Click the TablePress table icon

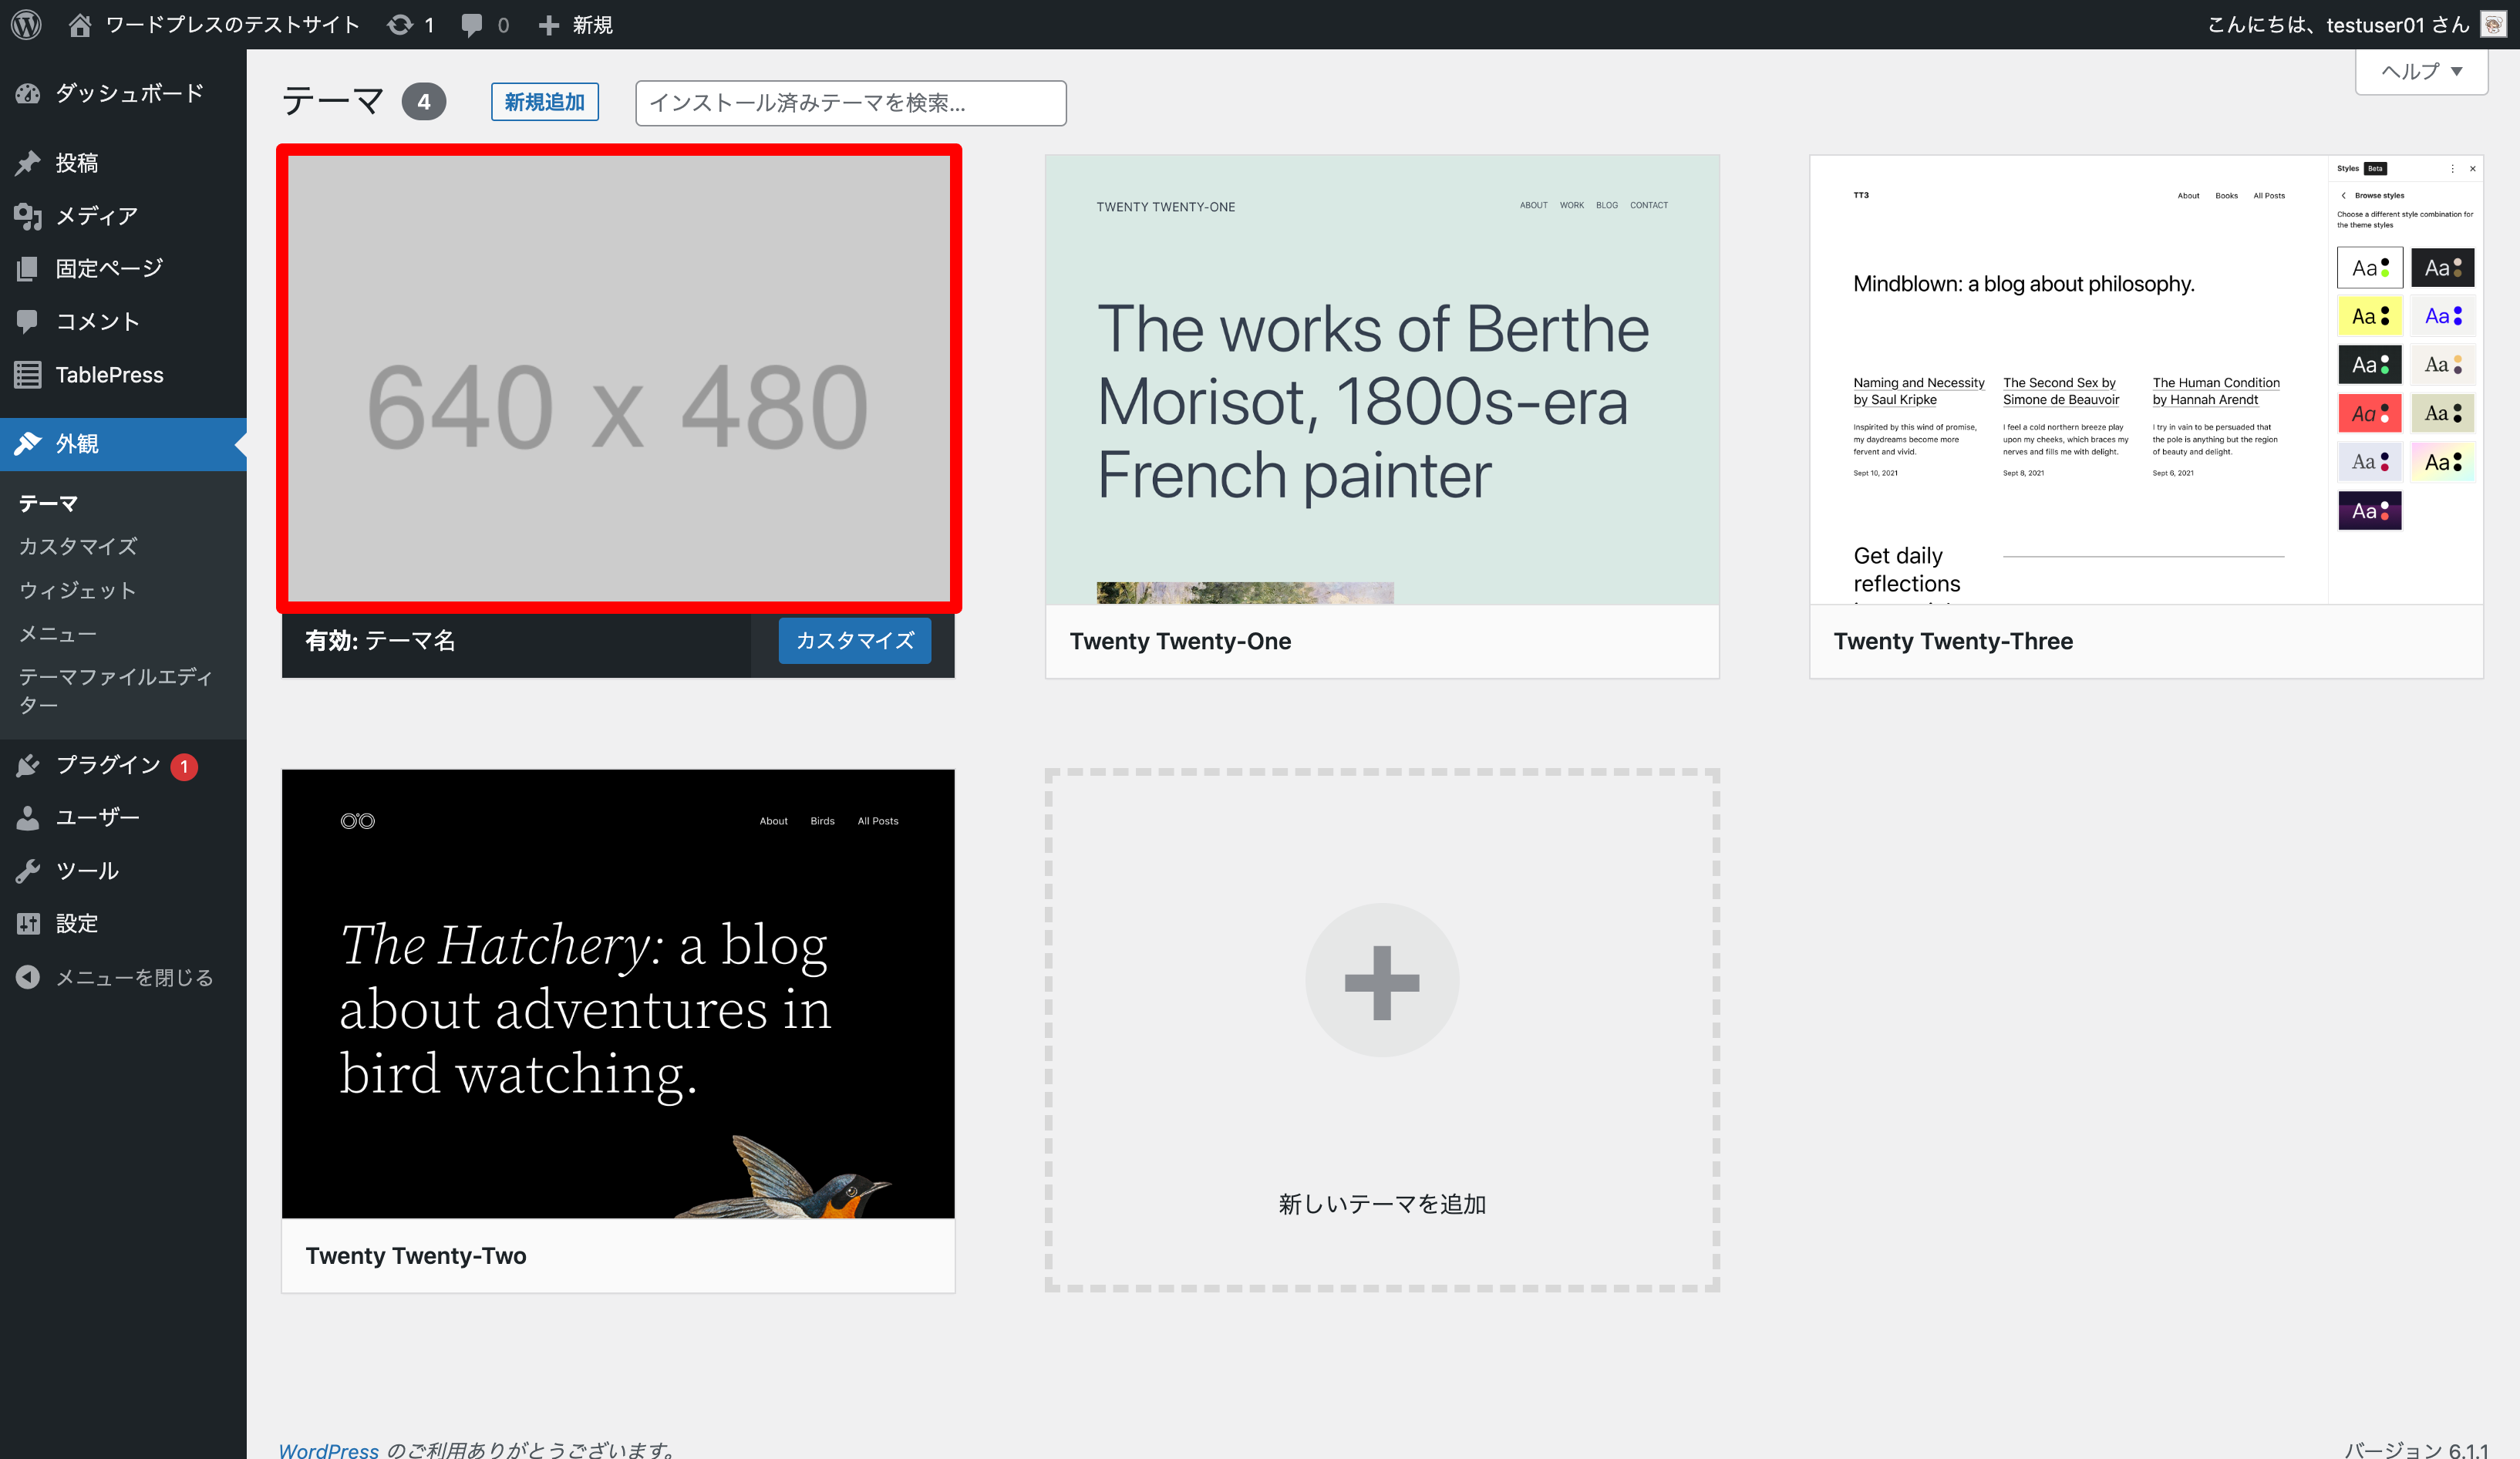point(28,375)
